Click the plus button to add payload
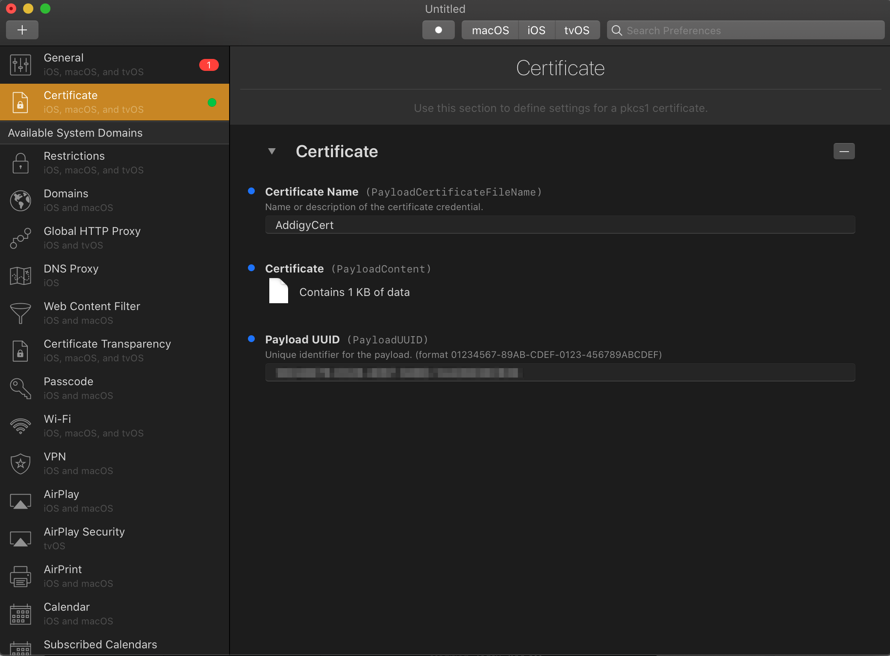This screenshot has width=890, height=656. pyautogui.click(x=22, y=30)
